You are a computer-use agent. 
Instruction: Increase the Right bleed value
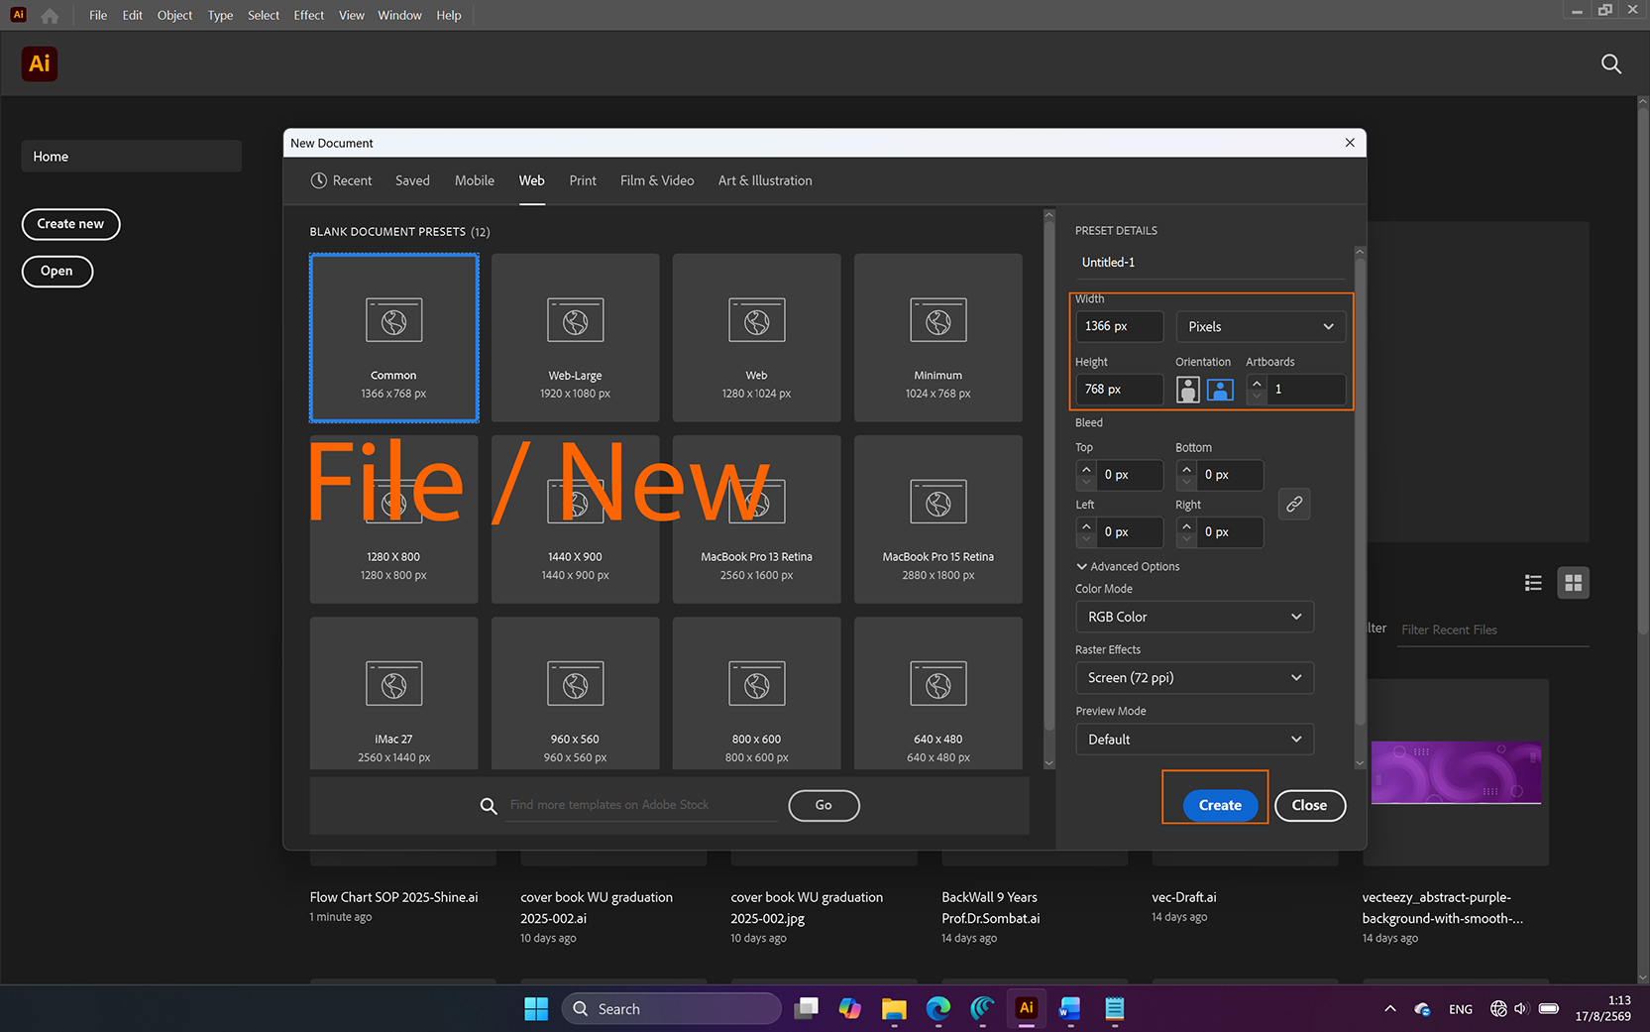click(1186, 526)
